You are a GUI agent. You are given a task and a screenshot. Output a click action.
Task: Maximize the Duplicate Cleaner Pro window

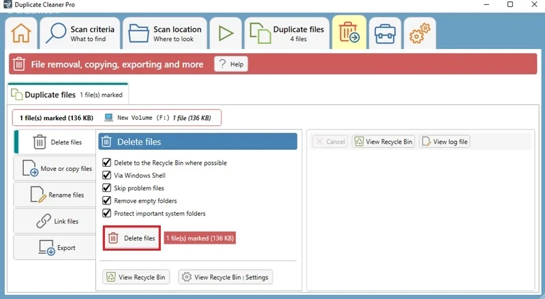pyautogui.click(x=510, y=4)
